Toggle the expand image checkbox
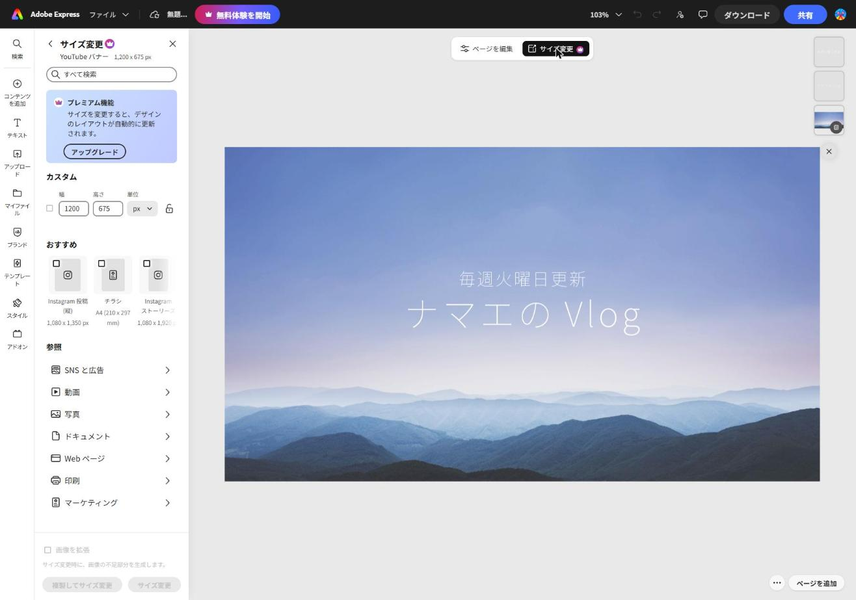Image resolution: width=856 pixels, height=600 pixels. (47, 550)
